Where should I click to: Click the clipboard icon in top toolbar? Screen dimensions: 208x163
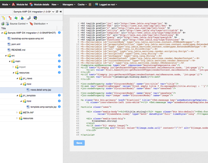pyautogui.click(x=90, y=4)
